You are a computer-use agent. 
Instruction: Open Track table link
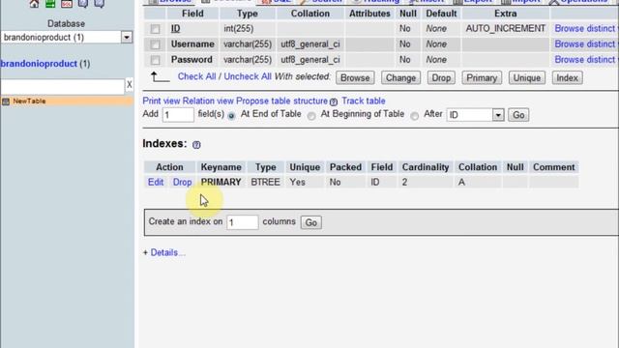coord(364,101)
